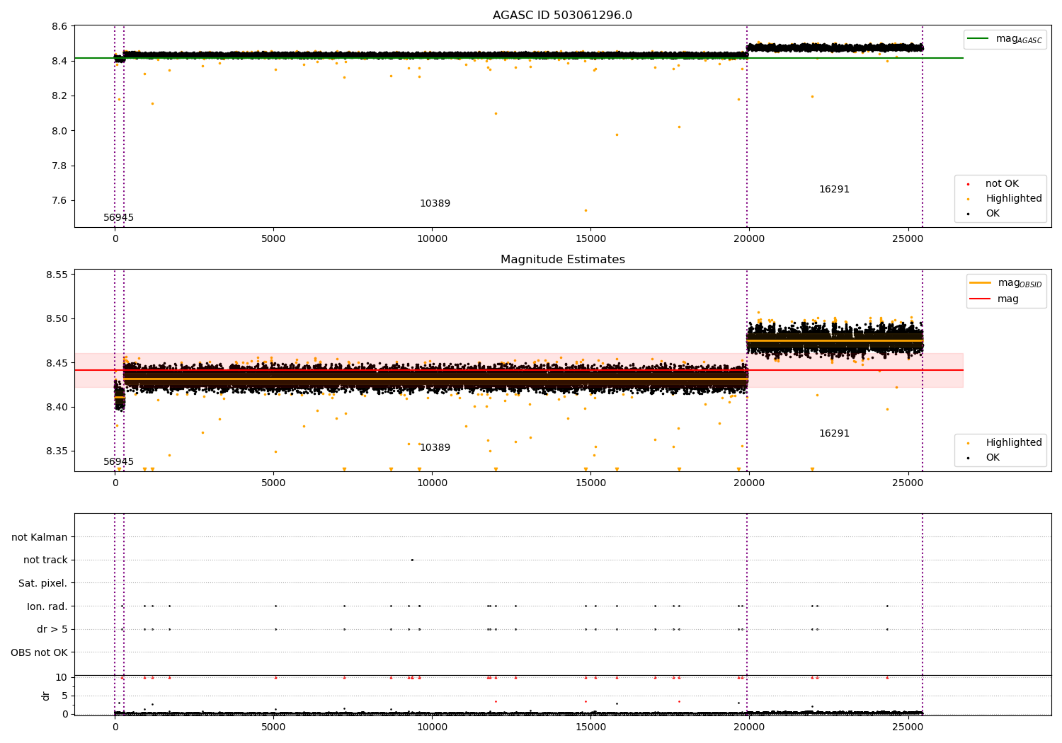The width and height of the screenshot is (1062, 743).
Task: Click the 'mag OBSID' legend label
Action: pyautogui.click(x=1020, y=283)
